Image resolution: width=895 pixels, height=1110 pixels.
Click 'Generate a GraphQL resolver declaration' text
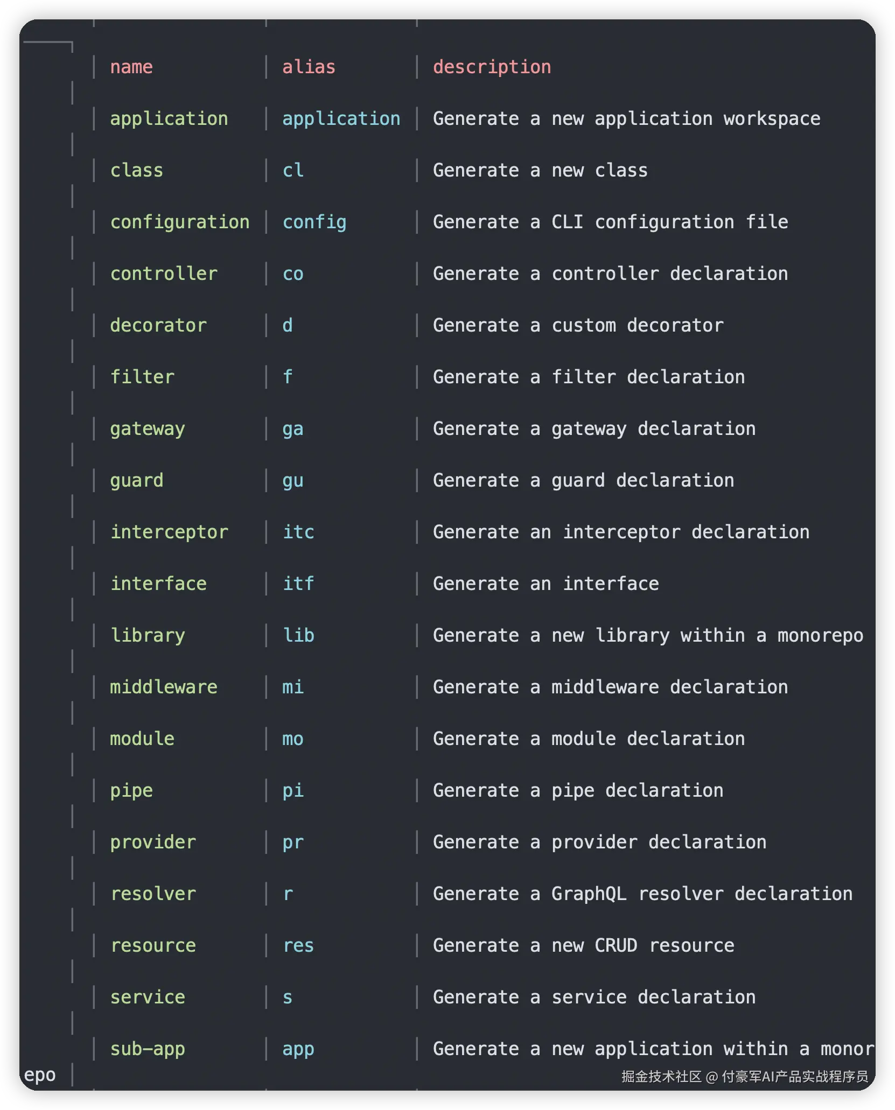[642, 894]
